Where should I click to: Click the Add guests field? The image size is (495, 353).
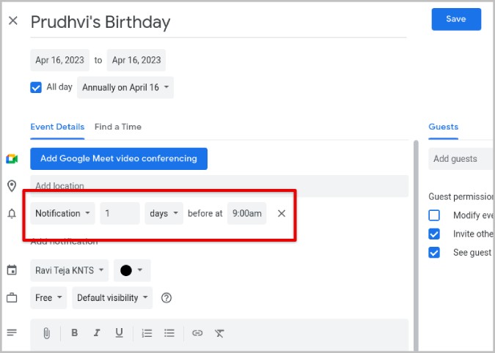pyautogui.click(x=461, y=159)
